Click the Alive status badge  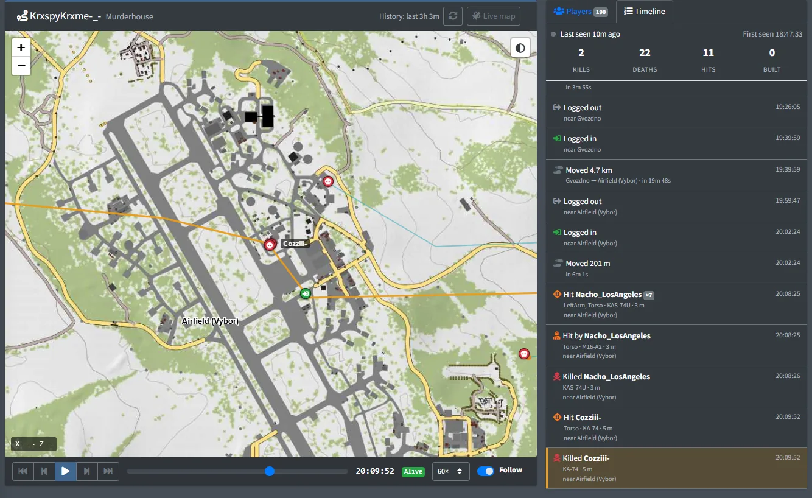click(x=413, y=471)
